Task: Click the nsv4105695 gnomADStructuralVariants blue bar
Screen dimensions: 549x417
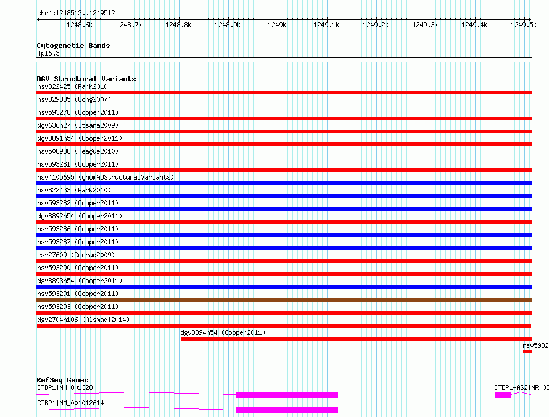Action: [x=284, y=183]
